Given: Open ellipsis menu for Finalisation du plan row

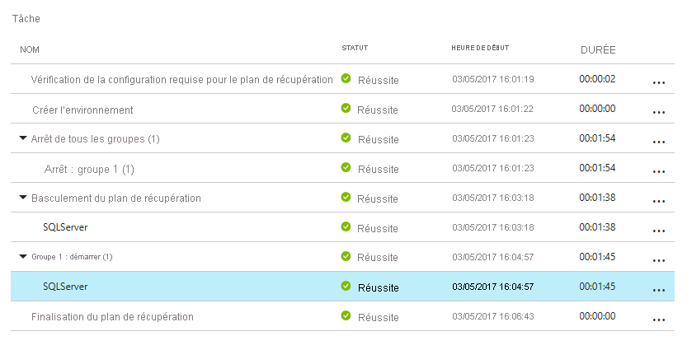Looking at the screenshot, I should [658, 320].
